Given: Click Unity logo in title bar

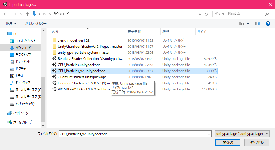Looking at the screenshot, I should tap(5, 4).
